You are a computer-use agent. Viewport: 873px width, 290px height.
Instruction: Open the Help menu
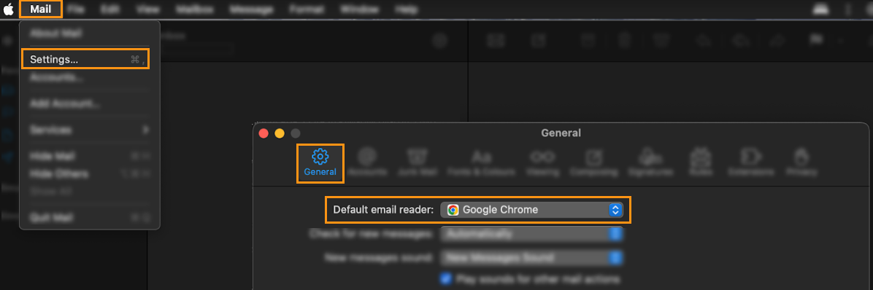point(407,9)
